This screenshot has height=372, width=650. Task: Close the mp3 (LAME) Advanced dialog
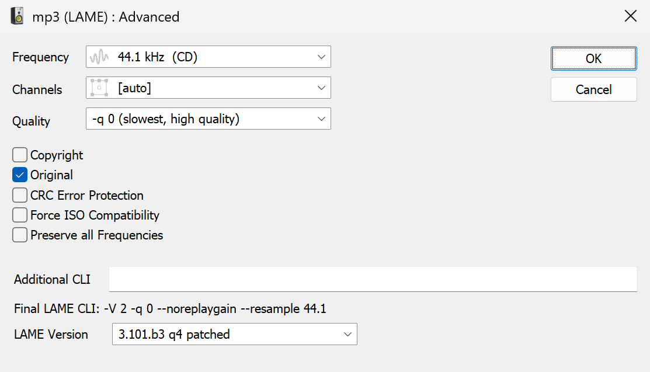631,16
